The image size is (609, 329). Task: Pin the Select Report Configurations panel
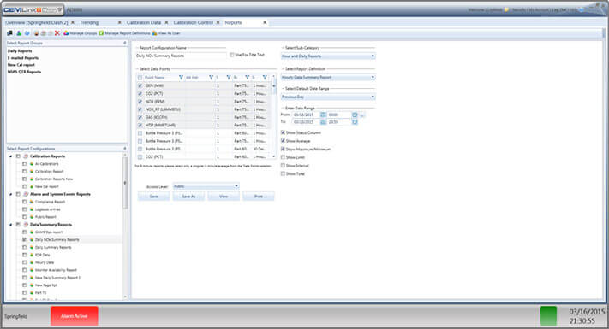coord(125,149)
